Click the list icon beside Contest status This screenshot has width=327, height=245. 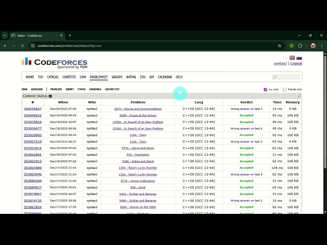50,96
